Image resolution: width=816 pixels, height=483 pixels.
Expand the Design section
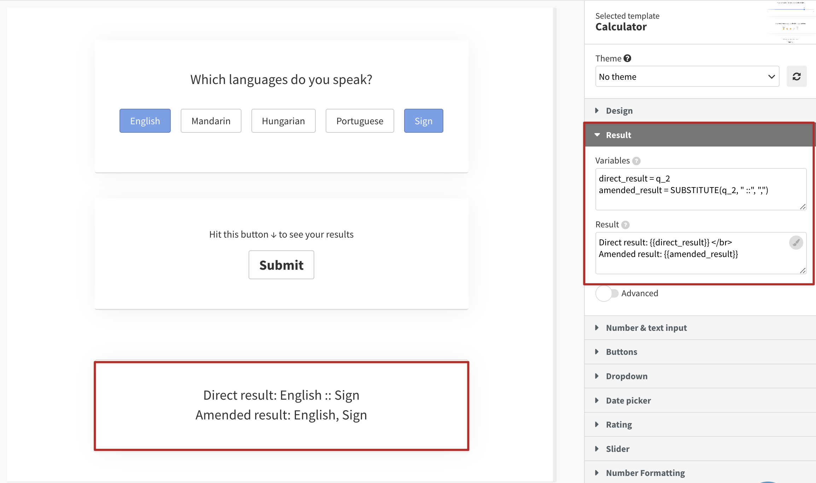(x=619, y=111)
